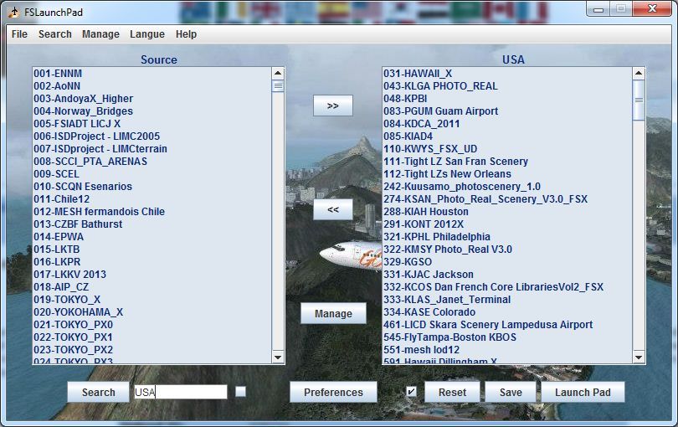678x427 pixels.
Task: Click the Search button at the bottom
Action: point(98,392)
